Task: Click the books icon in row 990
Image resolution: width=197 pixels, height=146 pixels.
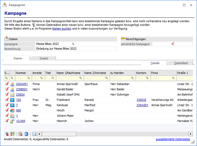Action: pos(13,110)
